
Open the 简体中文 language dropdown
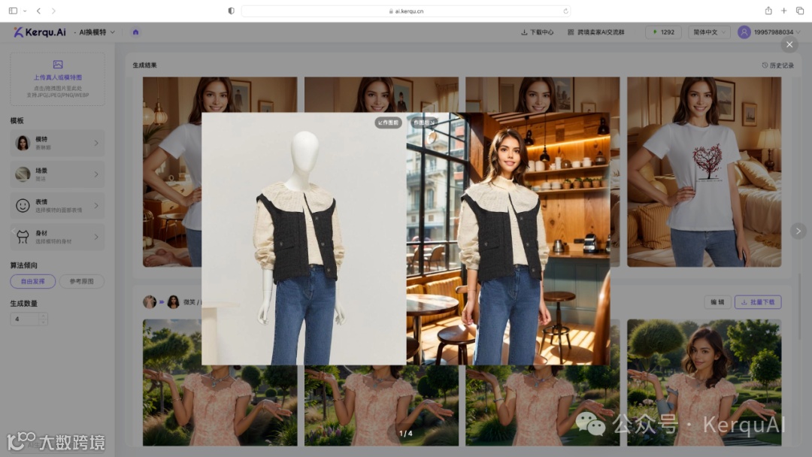[709, 32]
